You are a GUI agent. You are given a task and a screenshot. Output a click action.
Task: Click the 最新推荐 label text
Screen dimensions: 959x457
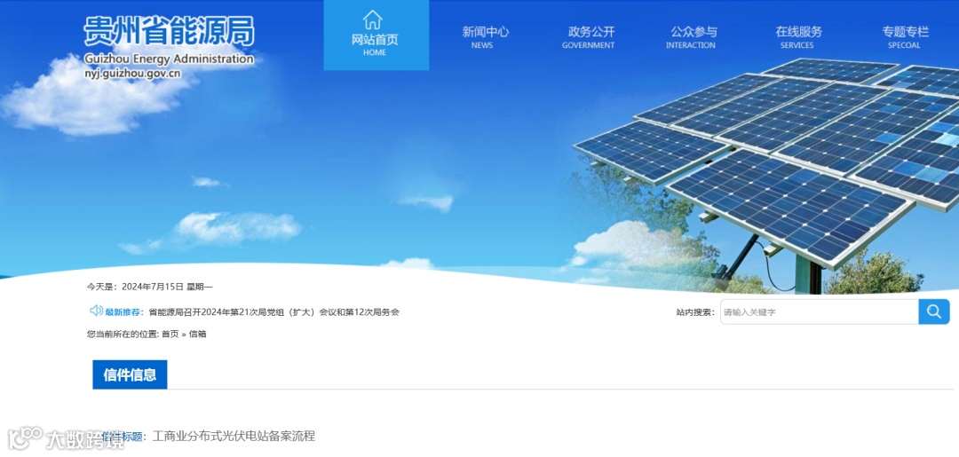[x=124, y=312]
